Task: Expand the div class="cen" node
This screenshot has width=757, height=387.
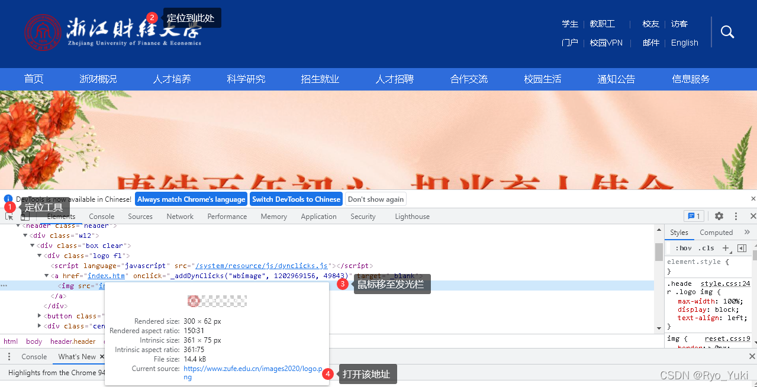Action: pos(40,326)
